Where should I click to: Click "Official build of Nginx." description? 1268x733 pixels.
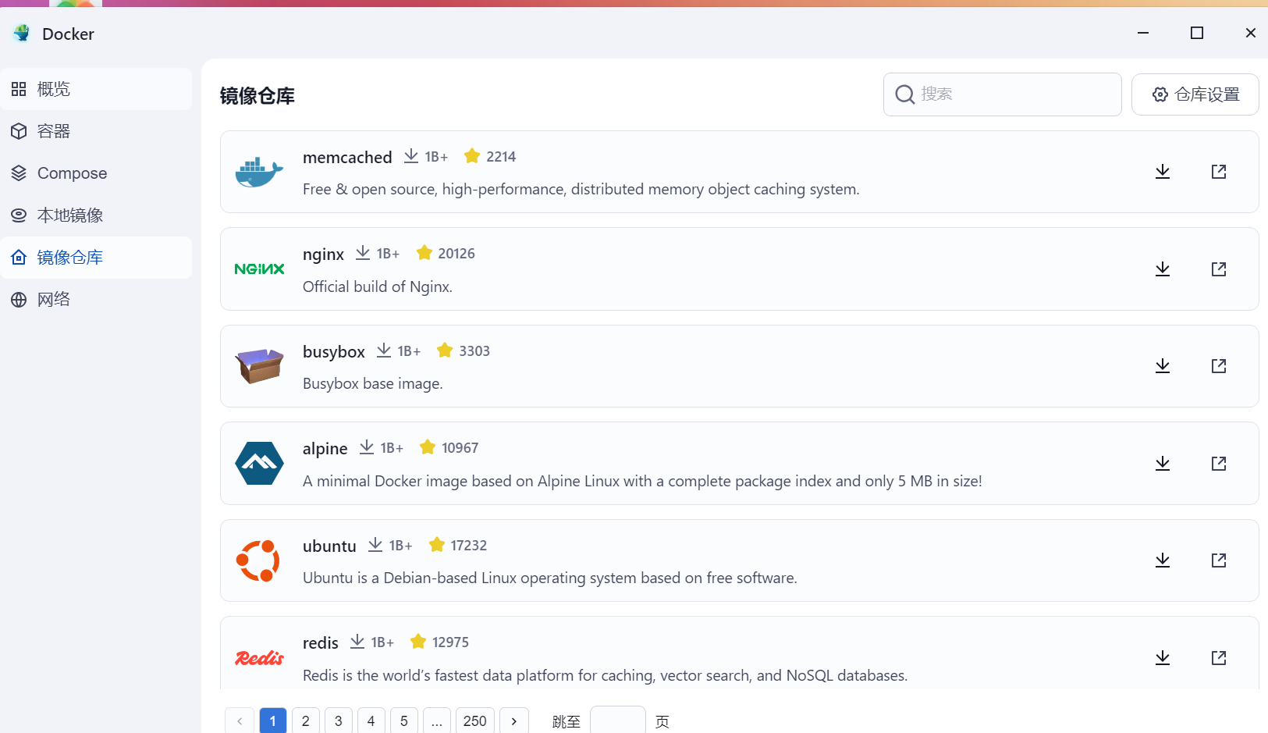[378, 286]
